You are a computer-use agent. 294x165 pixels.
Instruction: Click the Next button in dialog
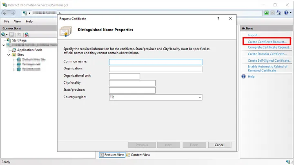click(x=168, y=145)
